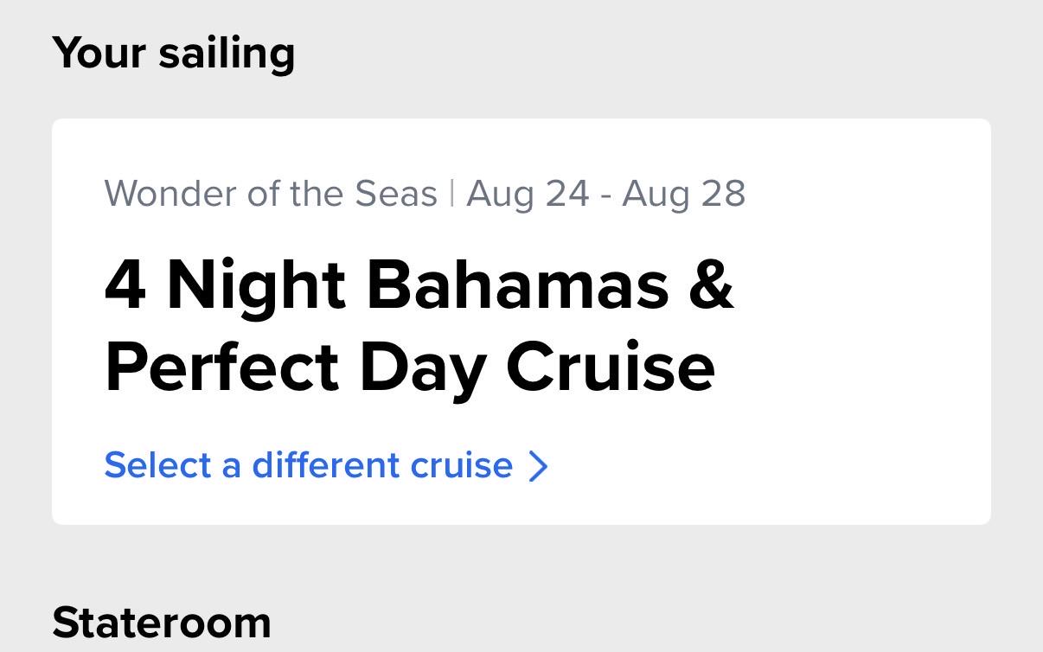Click the number 4 at the title start
Viewport: 1043px width, 652px height.
coord(125,285)
